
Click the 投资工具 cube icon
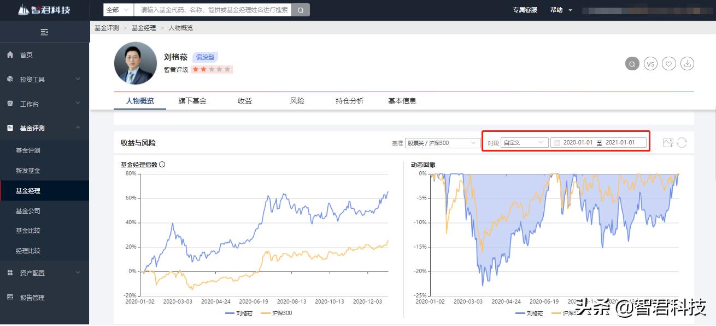coord(10,79)
